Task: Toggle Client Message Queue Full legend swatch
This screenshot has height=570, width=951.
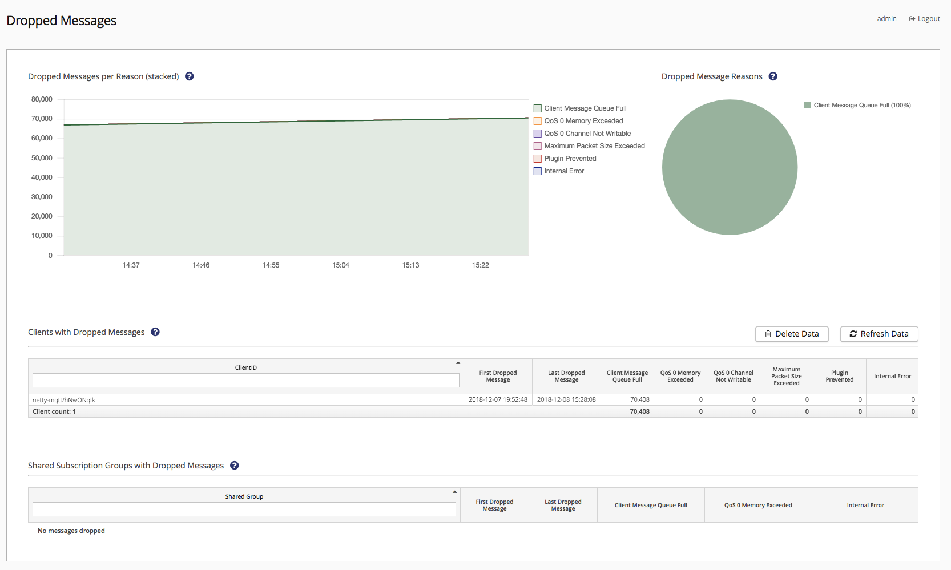Action: pos(538,108)
